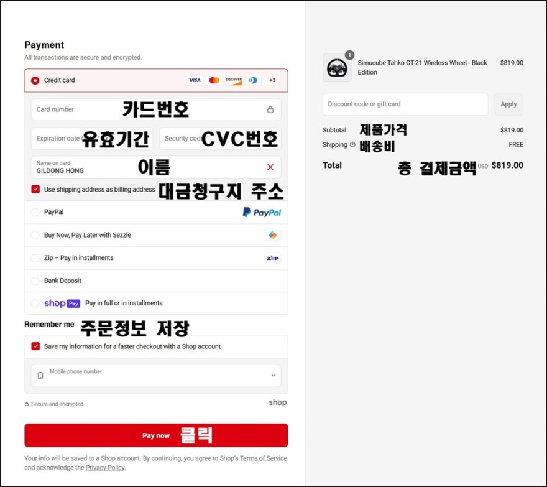The height and width of the screenshot is (487, 547).
Task: Click the Visa card logo icon
Action: pyautogui.click(x=195, y=80)
